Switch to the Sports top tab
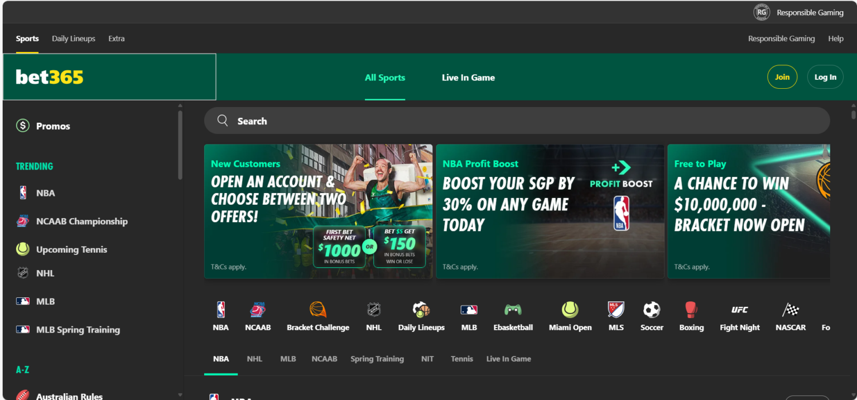This screenshot has height=400, width=857. (x=27, y=38)
